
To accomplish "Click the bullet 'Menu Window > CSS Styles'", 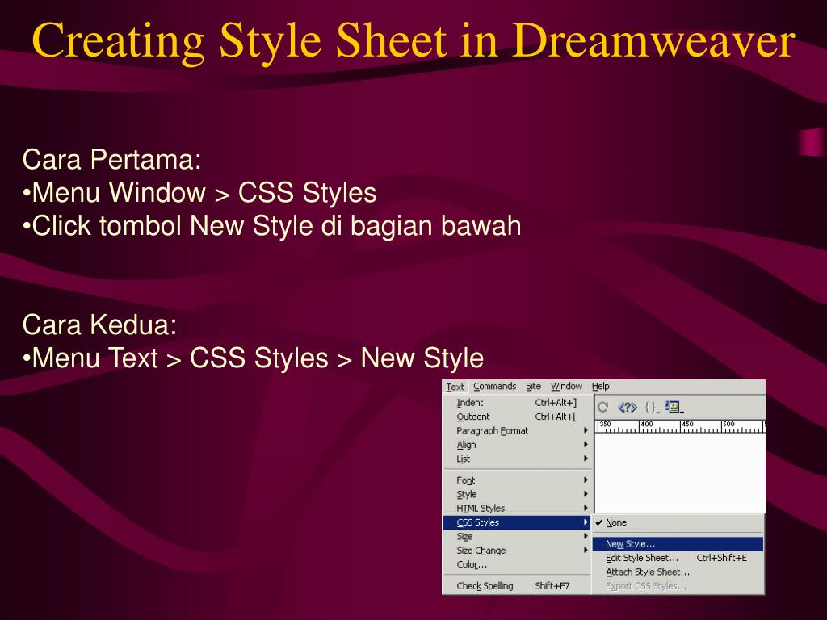I will pyautogui.click(x=199, y=192).
